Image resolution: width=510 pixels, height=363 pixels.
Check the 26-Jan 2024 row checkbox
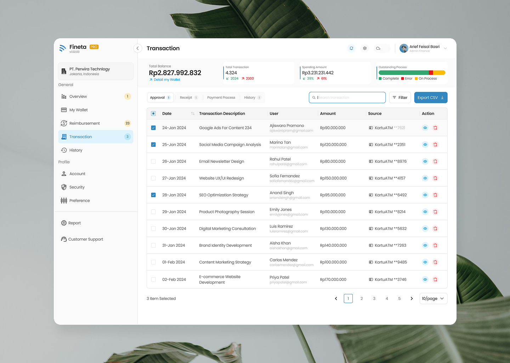coord(153,161)
